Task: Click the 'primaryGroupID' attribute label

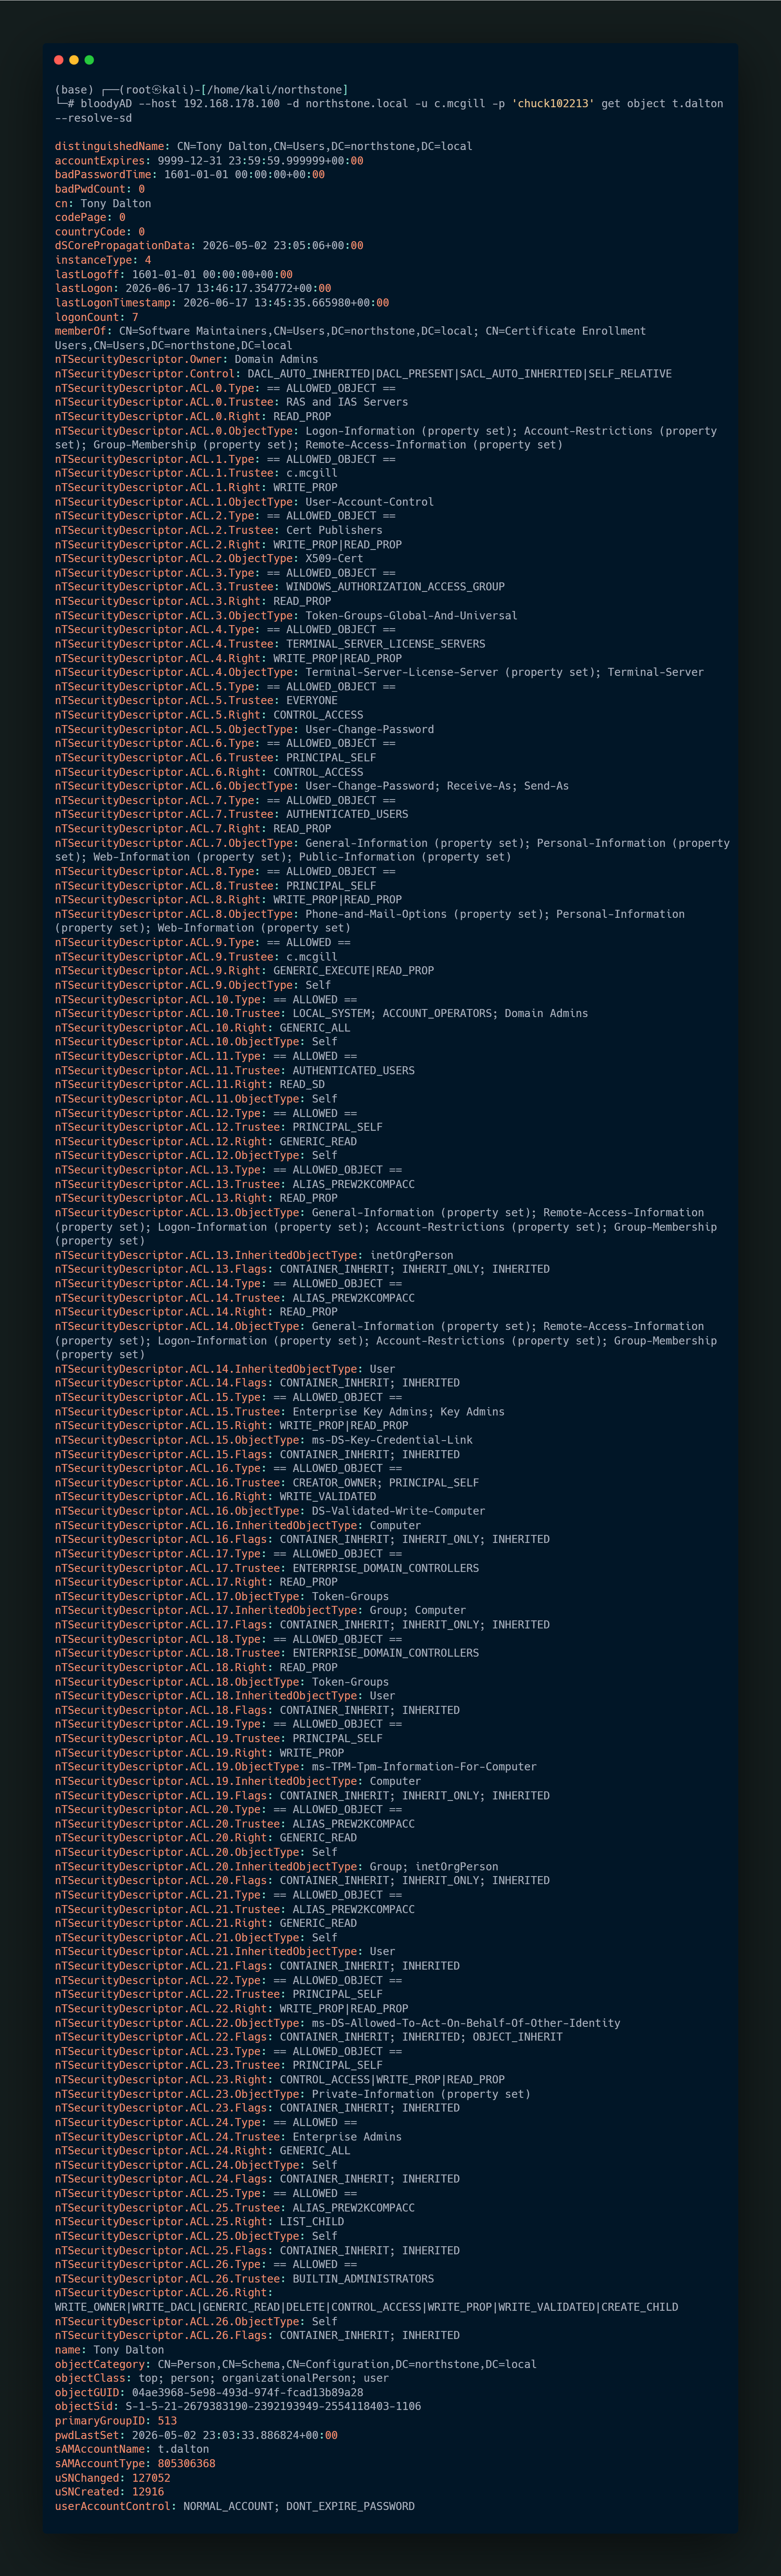Action: pos(100,2421)
